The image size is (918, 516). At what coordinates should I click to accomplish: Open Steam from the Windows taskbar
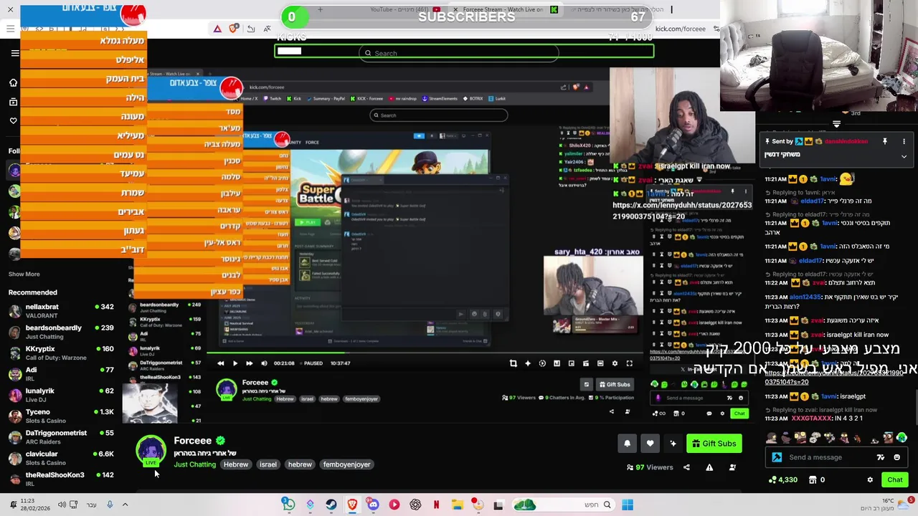click(x=331, y=505)
